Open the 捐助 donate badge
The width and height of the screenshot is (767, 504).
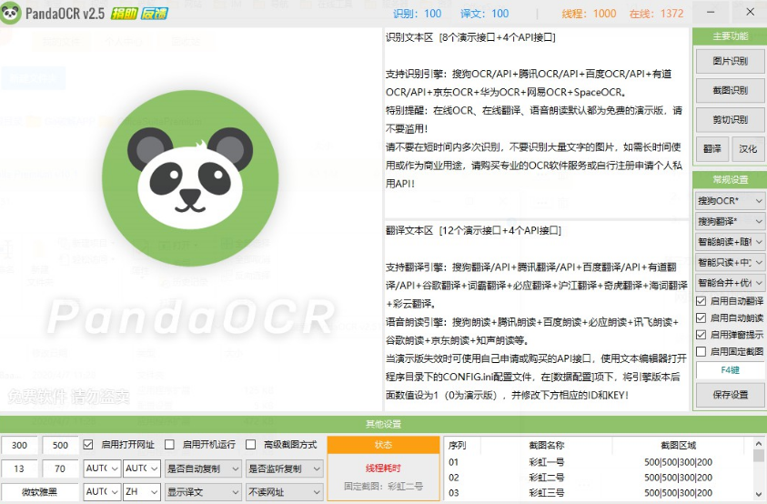click(x=125, y=14)
